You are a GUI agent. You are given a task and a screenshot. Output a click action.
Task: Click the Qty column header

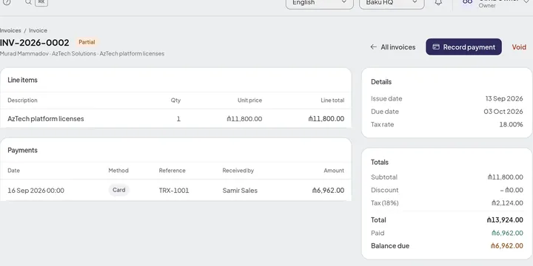[175, 100]
